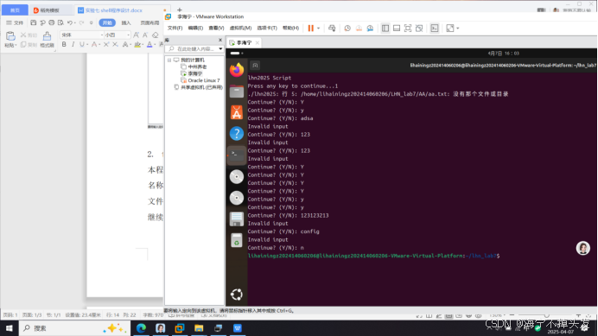Open the WPS 文件 menu

15,22
